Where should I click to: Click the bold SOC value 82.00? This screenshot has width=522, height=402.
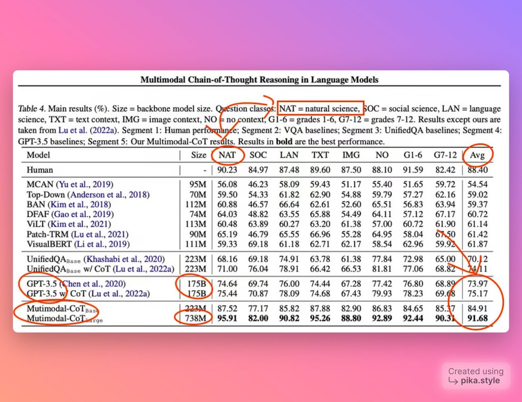point(258,319)
